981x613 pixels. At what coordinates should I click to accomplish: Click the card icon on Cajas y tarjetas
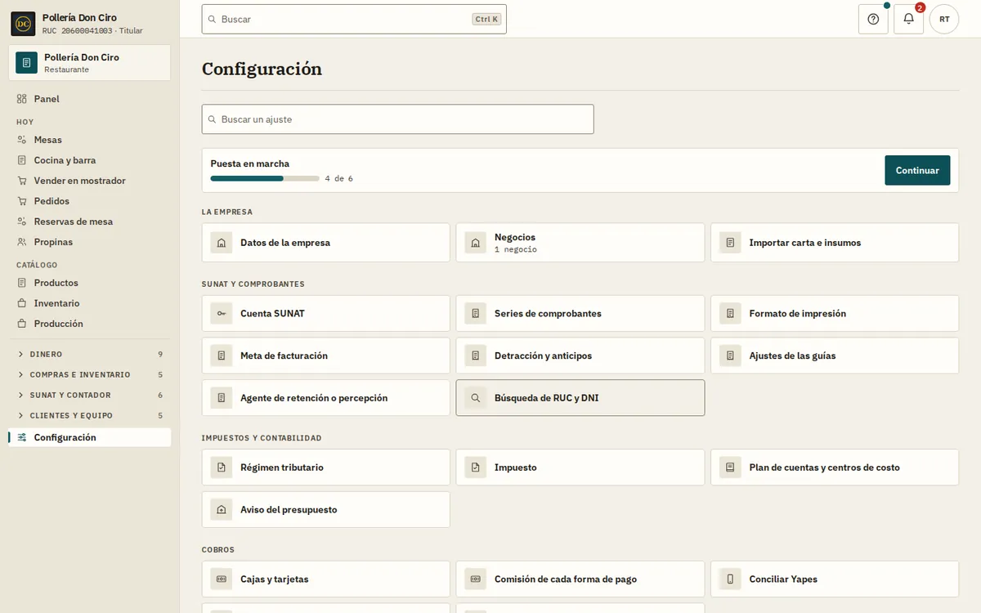pos(222,579)
